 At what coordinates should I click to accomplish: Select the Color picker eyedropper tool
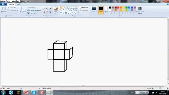pos(47,12)
